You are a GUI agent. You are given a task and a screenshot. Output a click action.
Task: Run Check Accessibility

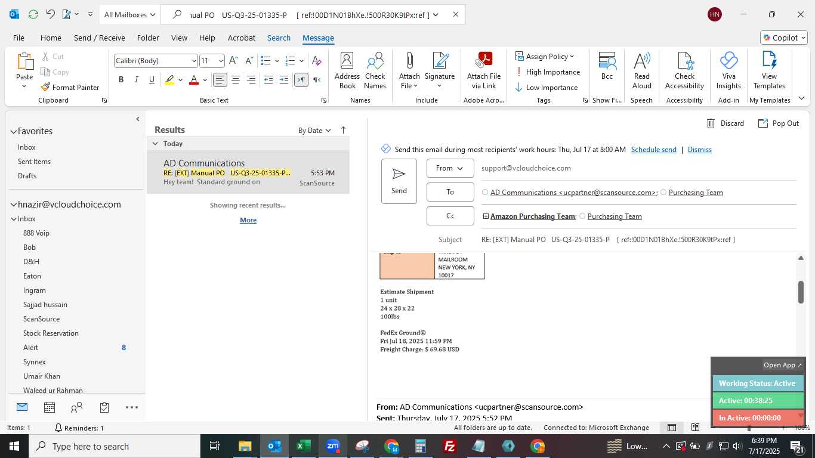pyautogui.click(x=684, y=70)
